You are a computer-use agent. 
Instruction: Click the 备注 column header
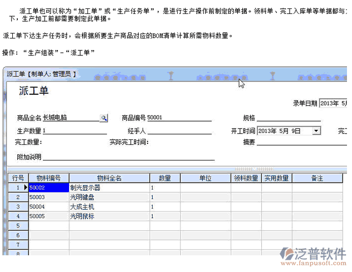tap(317, 178)
